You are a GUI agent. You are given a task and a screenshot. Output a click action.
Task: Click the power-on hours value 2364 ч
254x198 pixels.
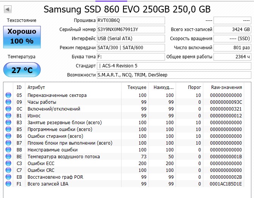(x=232, y=57)
